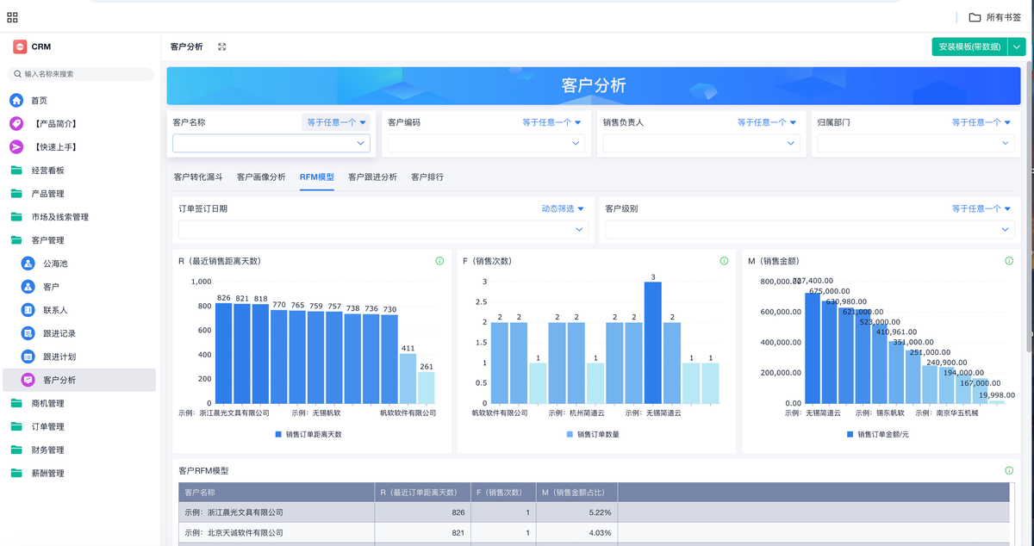The image size is (1034, 546).
Task: Open 销售负责人 condition dropdown
Action: click(x=767, y=122)
